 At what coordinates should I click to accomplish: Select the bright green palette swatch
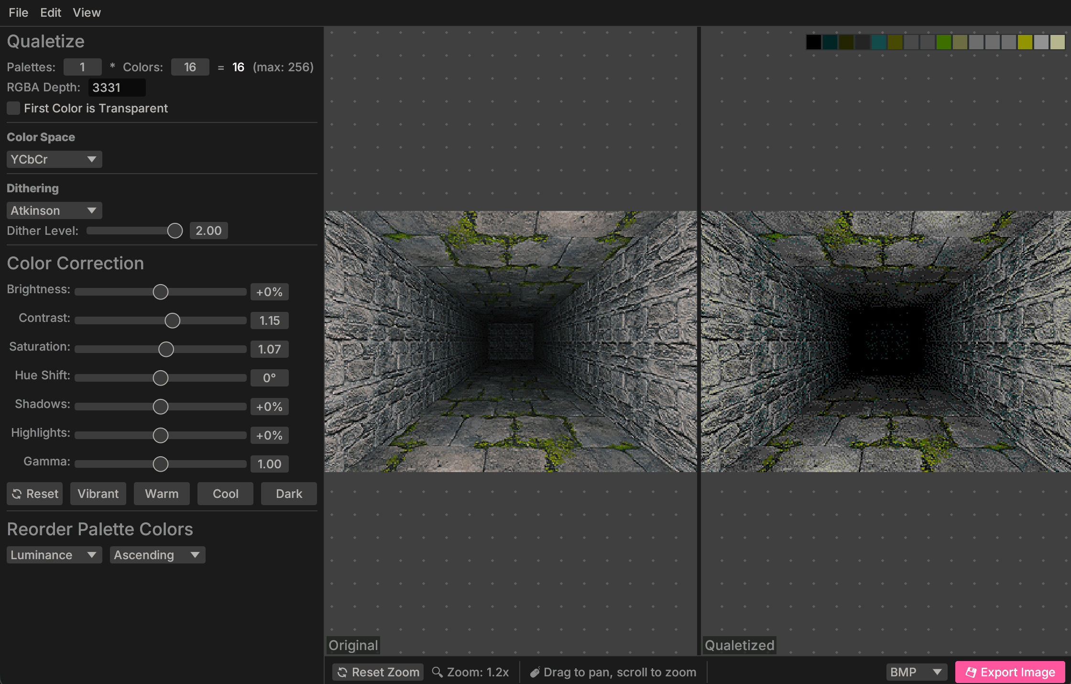943,42
